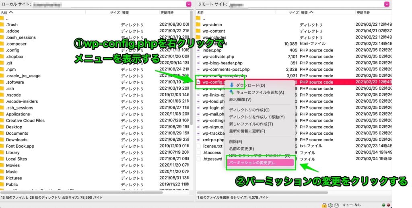Sort local list by サイズ column header

click(103, 12)
